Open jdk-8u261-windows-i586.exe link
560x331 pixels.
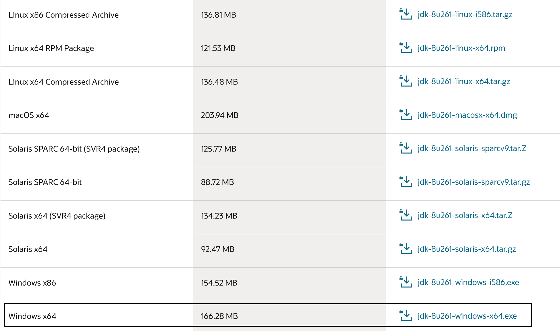coord(468,282)
